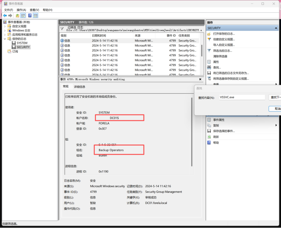Select 筛选当前日志 filter action
The height and width of the screenshot is (228, 281).
pyautogui.click(x=222, y=51)
